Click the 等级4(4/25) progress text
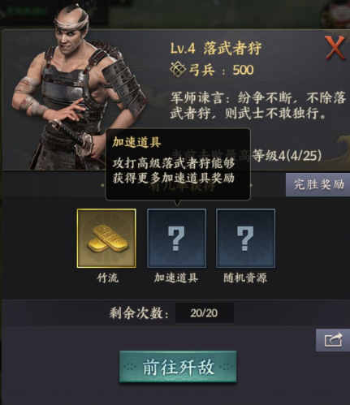 (x=287, y=156)
